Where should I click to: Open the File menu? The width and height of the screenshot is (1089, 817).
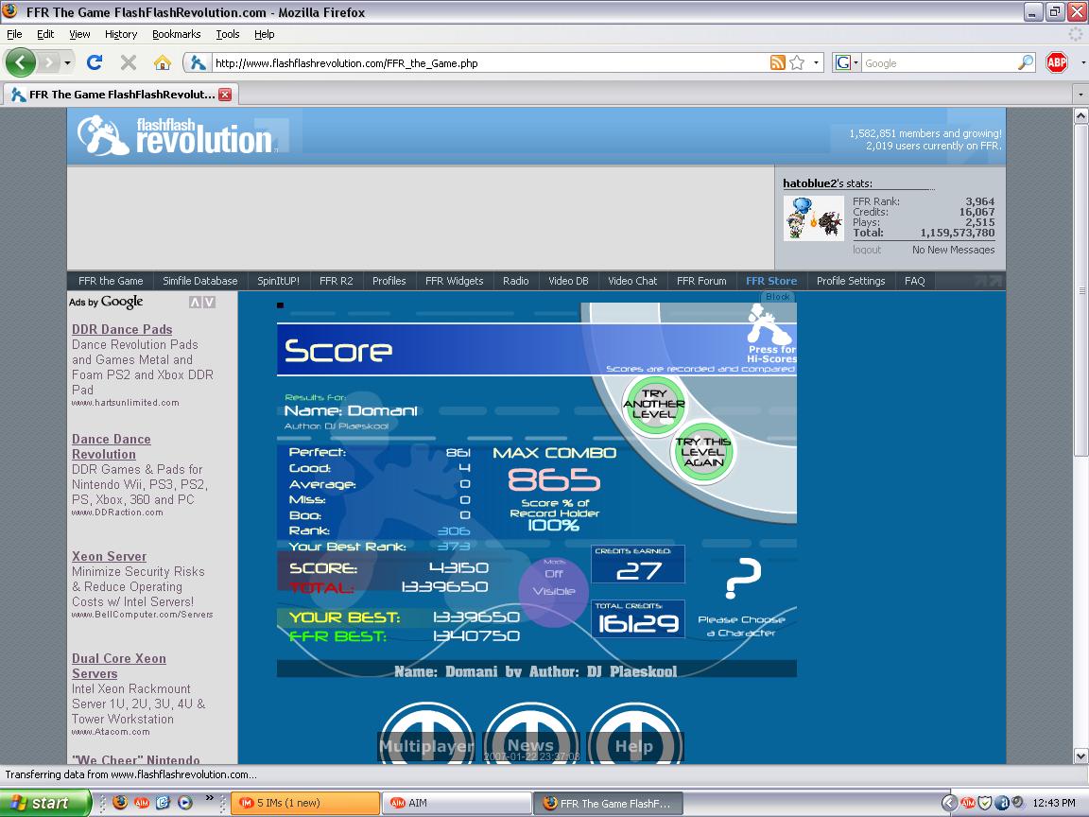pos(14,34)
